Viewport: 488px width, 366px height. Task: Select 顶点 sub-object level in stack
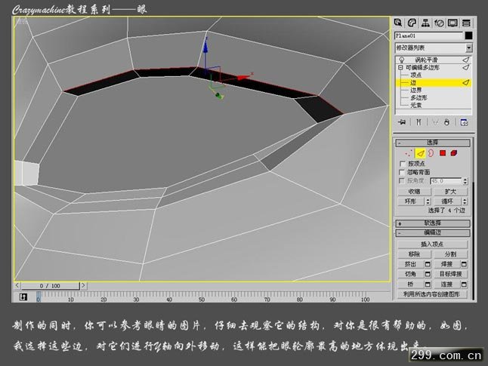tap(415, 75)
